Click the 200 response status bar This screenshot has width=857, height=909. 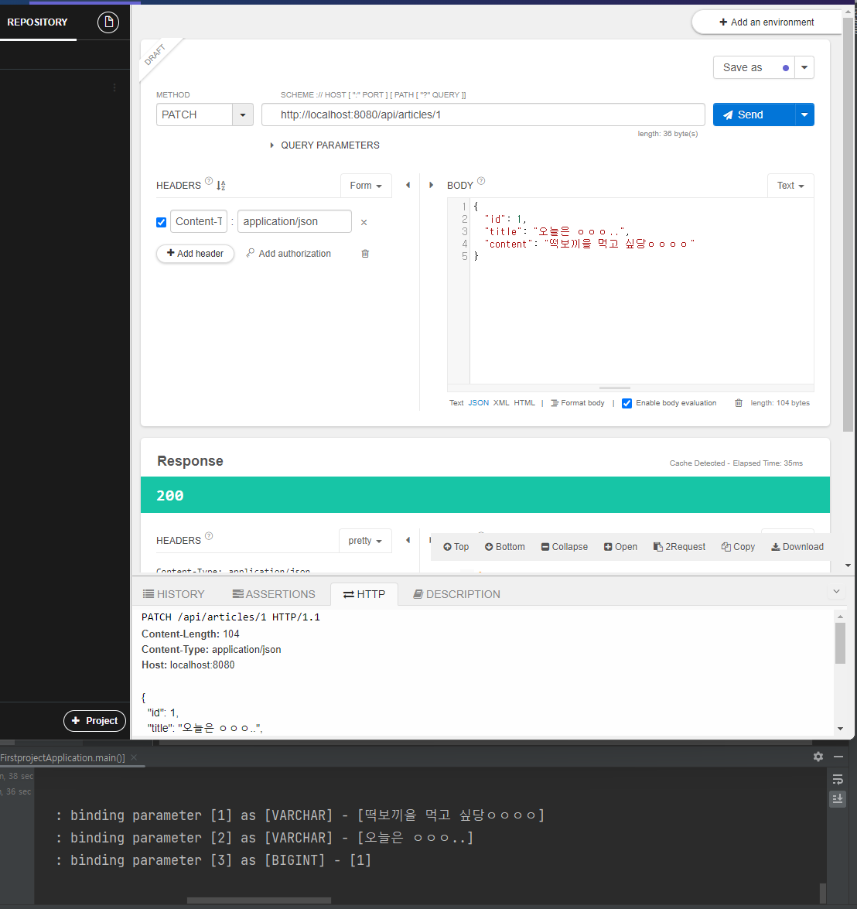click(x=485, y=495)
